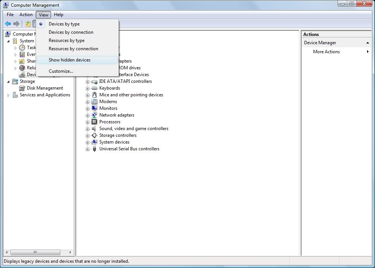
Task: Close the open View menu
Action: pos(43,15)
